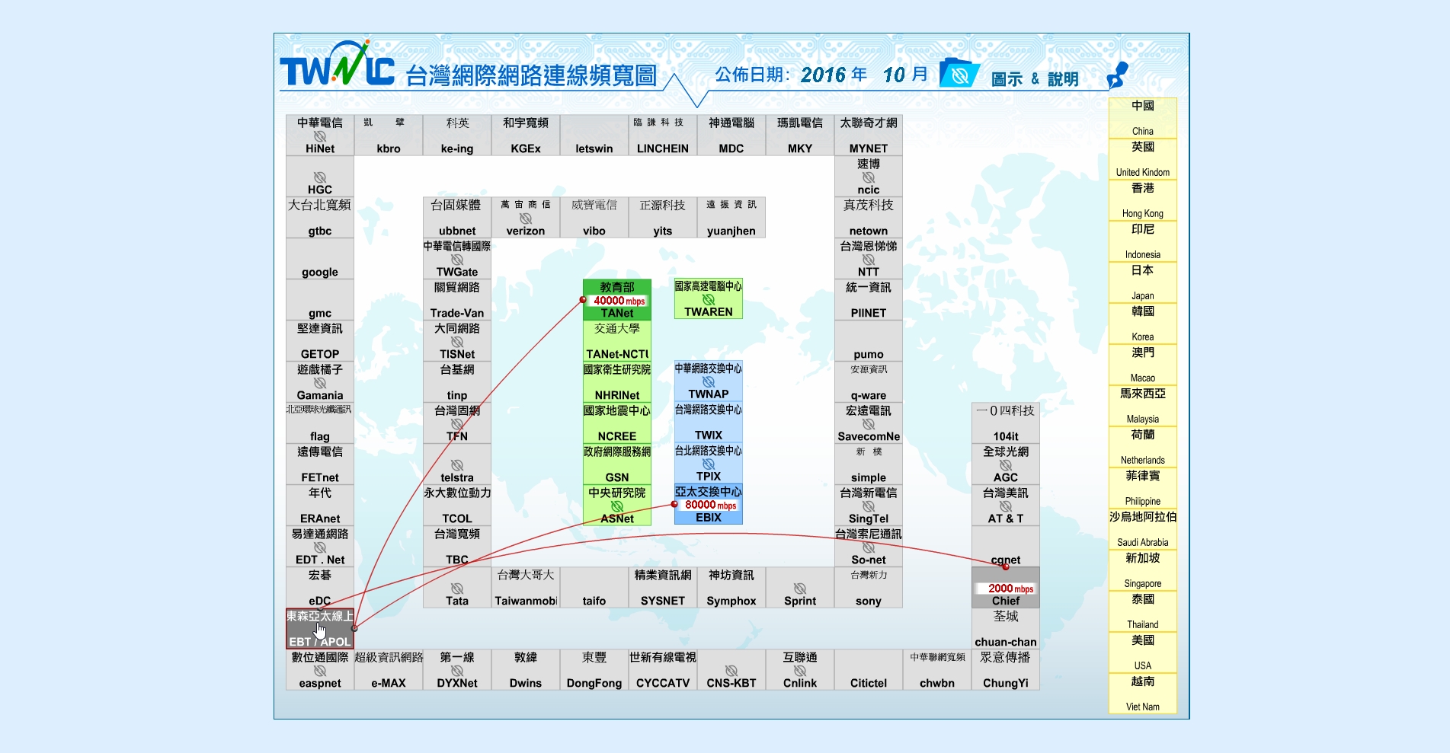
Task: Click the crossed-circle icon in TISNet box
Action: coord(457,342)
